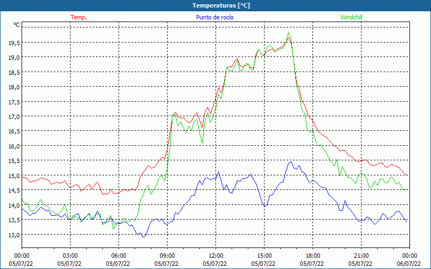Click the 18:00 time axis label
431x269 pixels.
coord(312,256)
